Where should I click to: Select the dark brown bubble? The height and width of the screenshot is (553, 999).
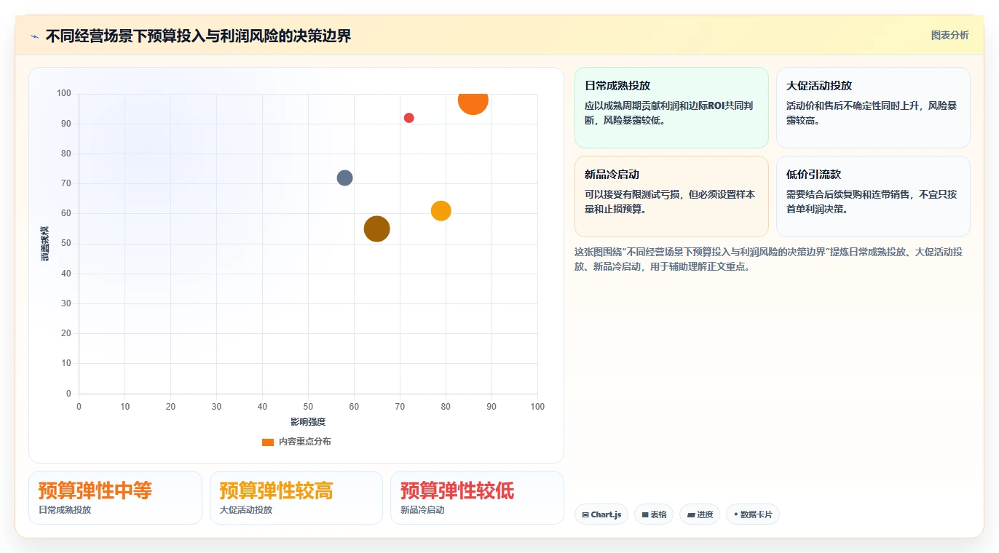tap(376, 228)
